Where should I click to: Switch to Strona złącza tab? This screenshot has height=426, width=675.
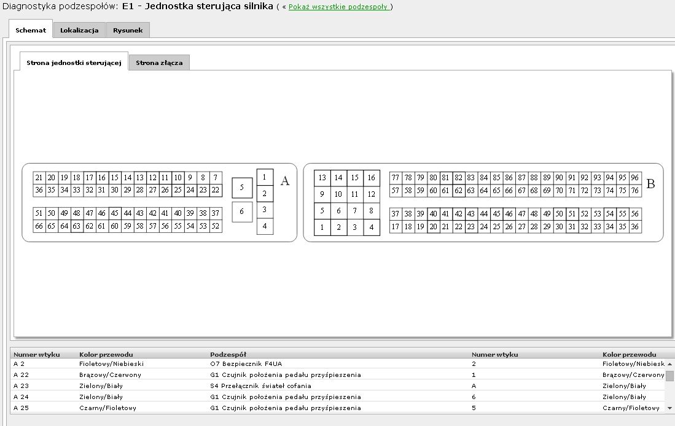pyautogui.click(x=159, y=63)
